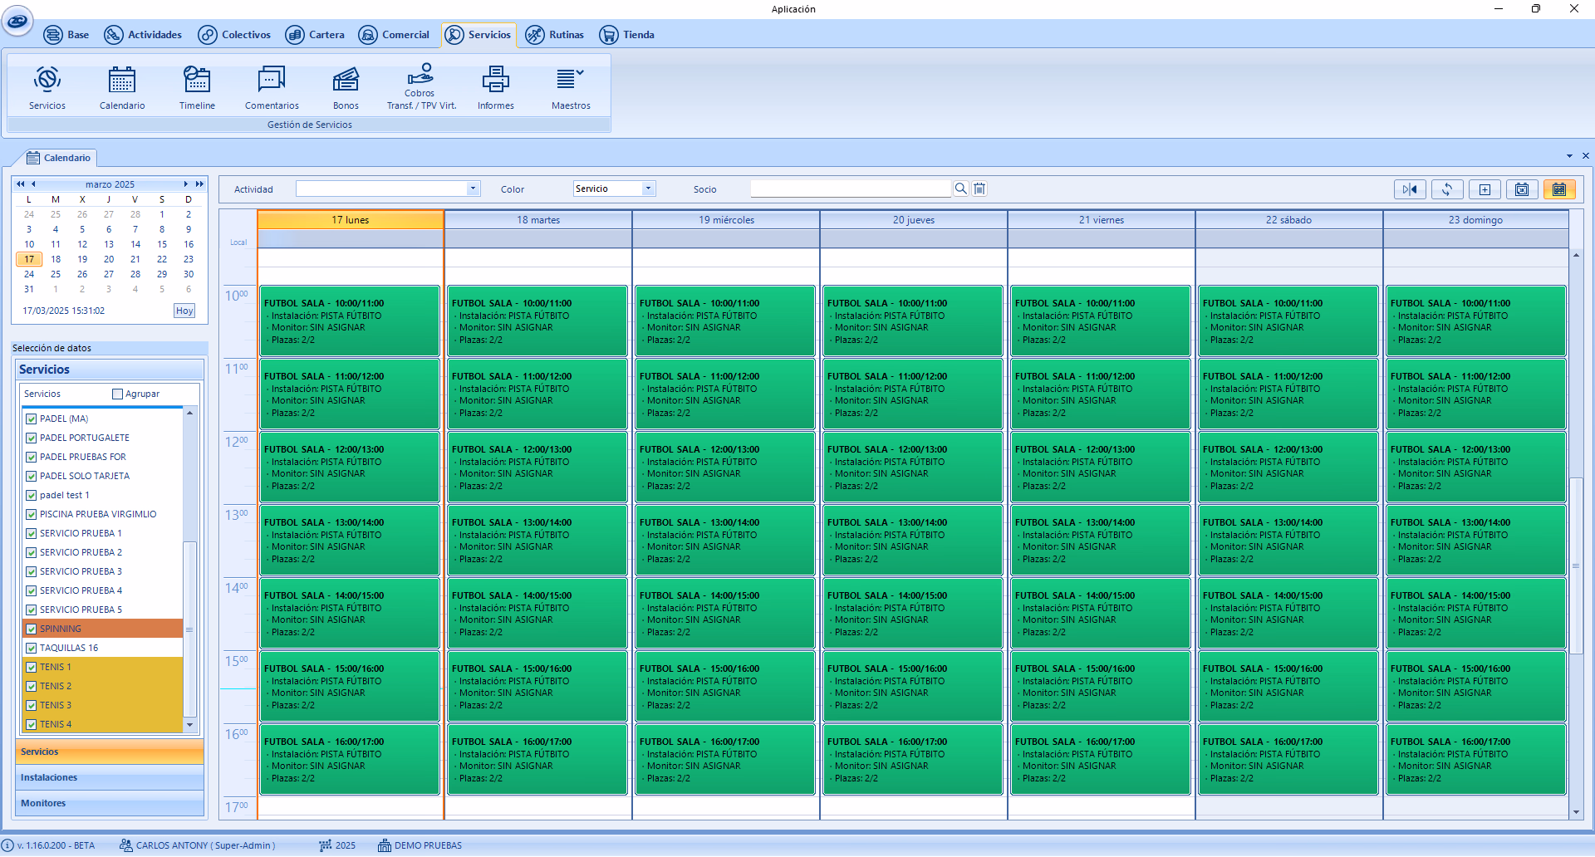Open Comentarios from the ribbon
Image resolution: width=1595 pixels, height=857 pixels.
coord(272,87)
